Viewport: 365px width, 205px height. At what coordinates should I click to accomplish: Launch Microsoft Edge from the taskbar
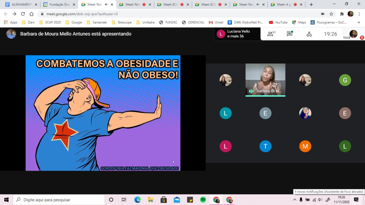[x=137, y=200]
